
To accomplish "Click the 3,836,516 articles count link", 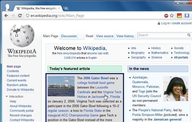I will [70, 58].
